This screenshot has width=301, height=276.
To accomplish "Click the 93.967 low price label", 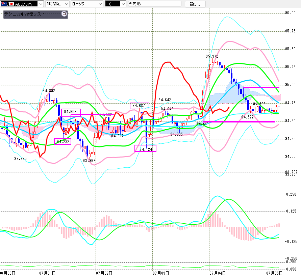I will pyautogui.click(x=89, y=161).
